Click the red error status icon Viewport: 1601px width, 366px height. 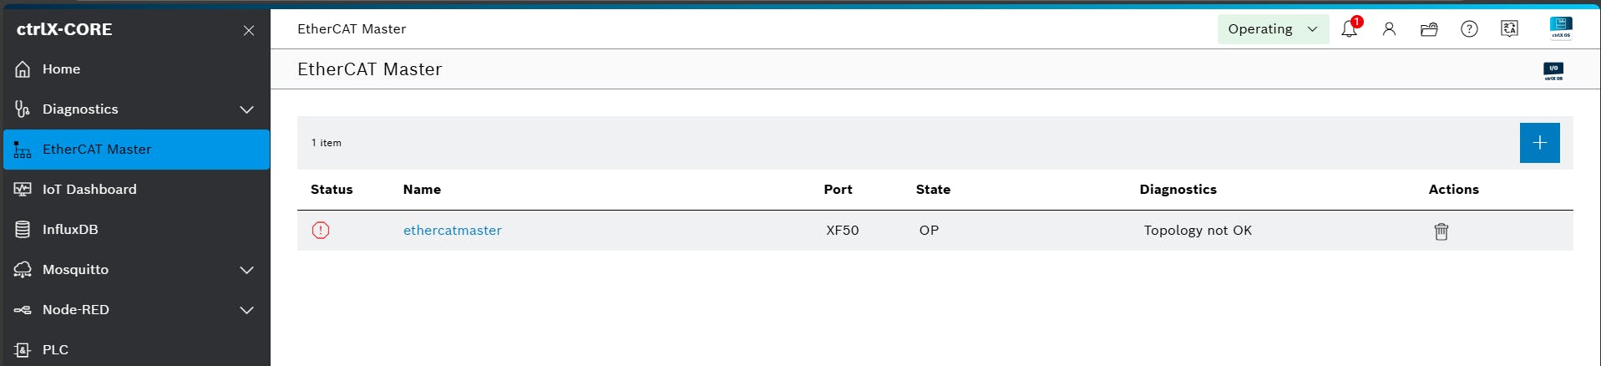coord(321,231)
